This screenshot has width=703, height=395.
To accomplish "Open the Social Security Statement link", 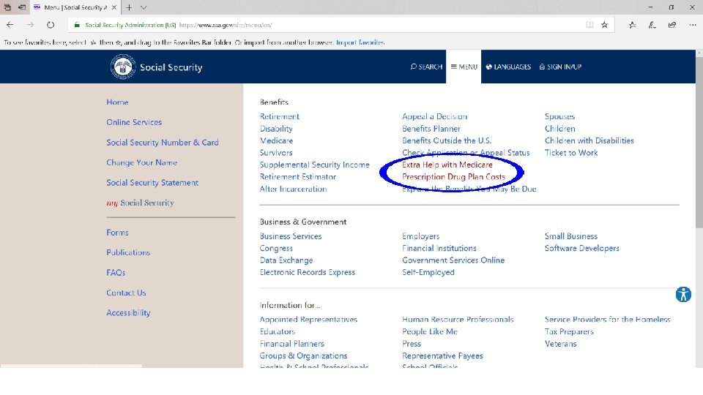I will point(152,183).
